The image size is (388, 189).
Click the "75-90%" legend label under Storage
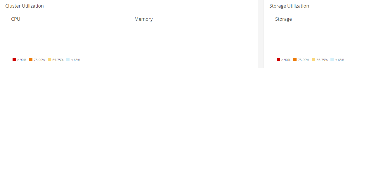point(304,60)
